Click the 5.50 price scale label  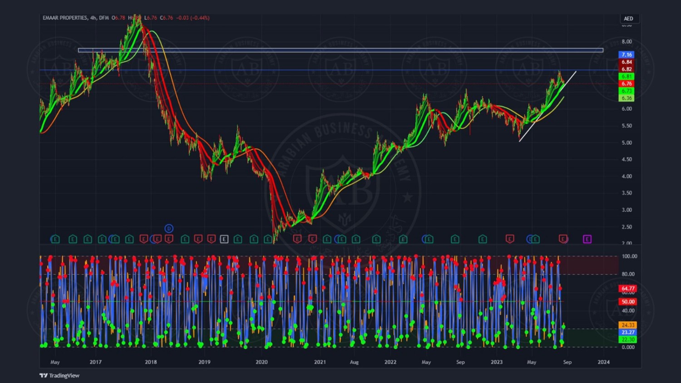[627, 126]
